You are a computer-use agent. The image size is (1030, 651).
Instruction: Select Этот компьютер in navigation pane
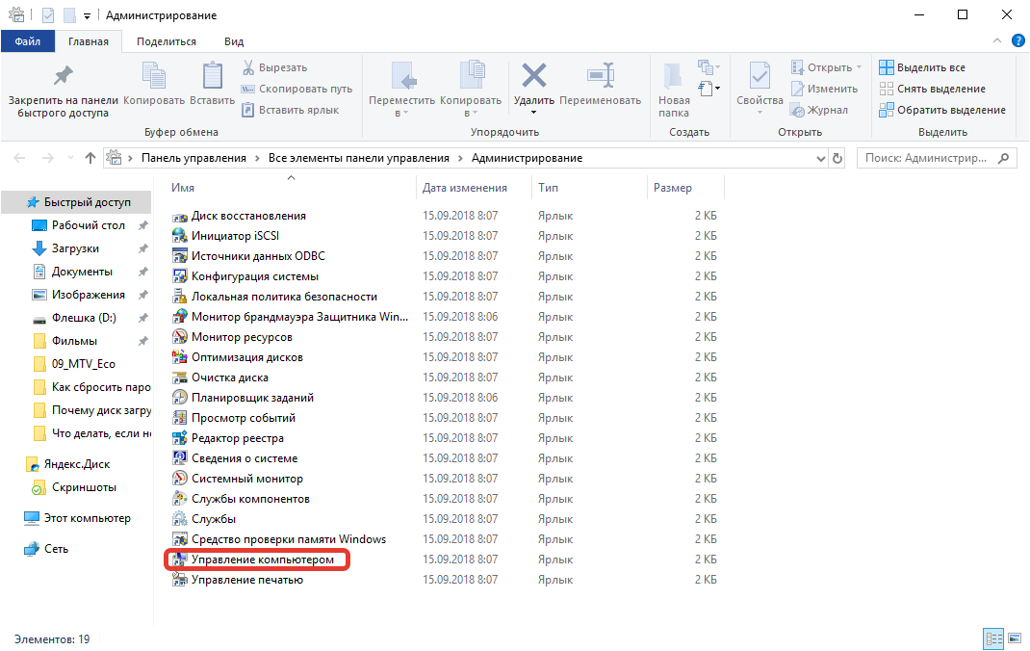(87, 518)
